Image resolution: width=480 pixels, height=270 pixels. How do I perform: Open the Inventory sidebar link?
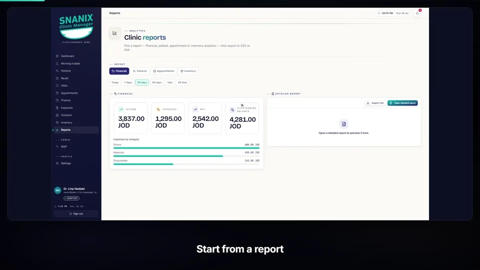coord(76,122)
